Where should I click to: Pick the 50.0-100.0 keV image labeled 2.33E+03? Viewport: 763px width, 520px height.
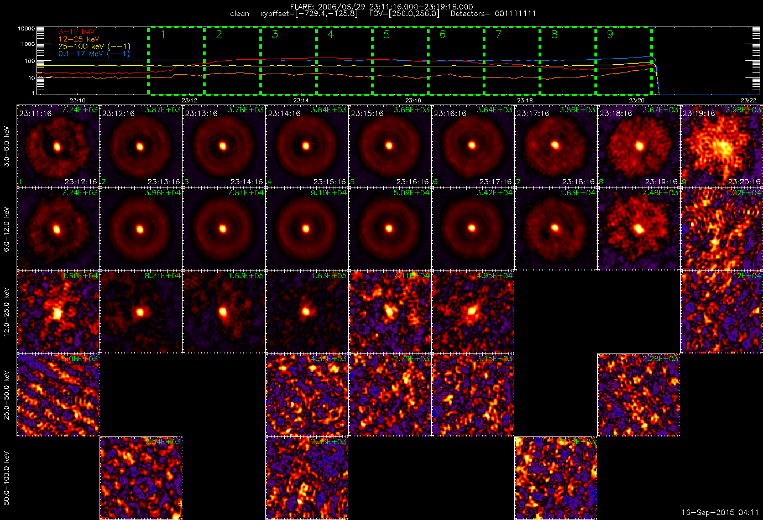(x=307, y=478)
